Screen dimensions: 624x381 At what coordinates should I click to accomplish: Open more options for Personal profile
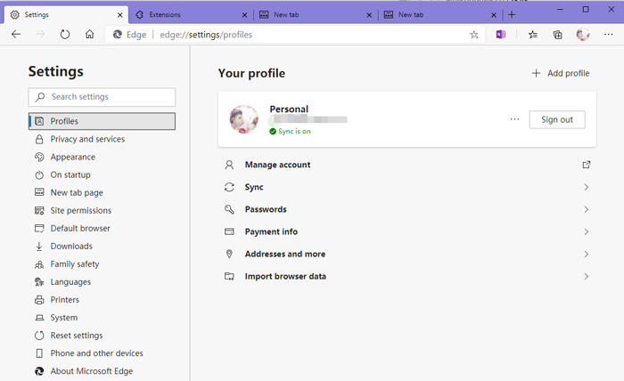click(514, 119)
